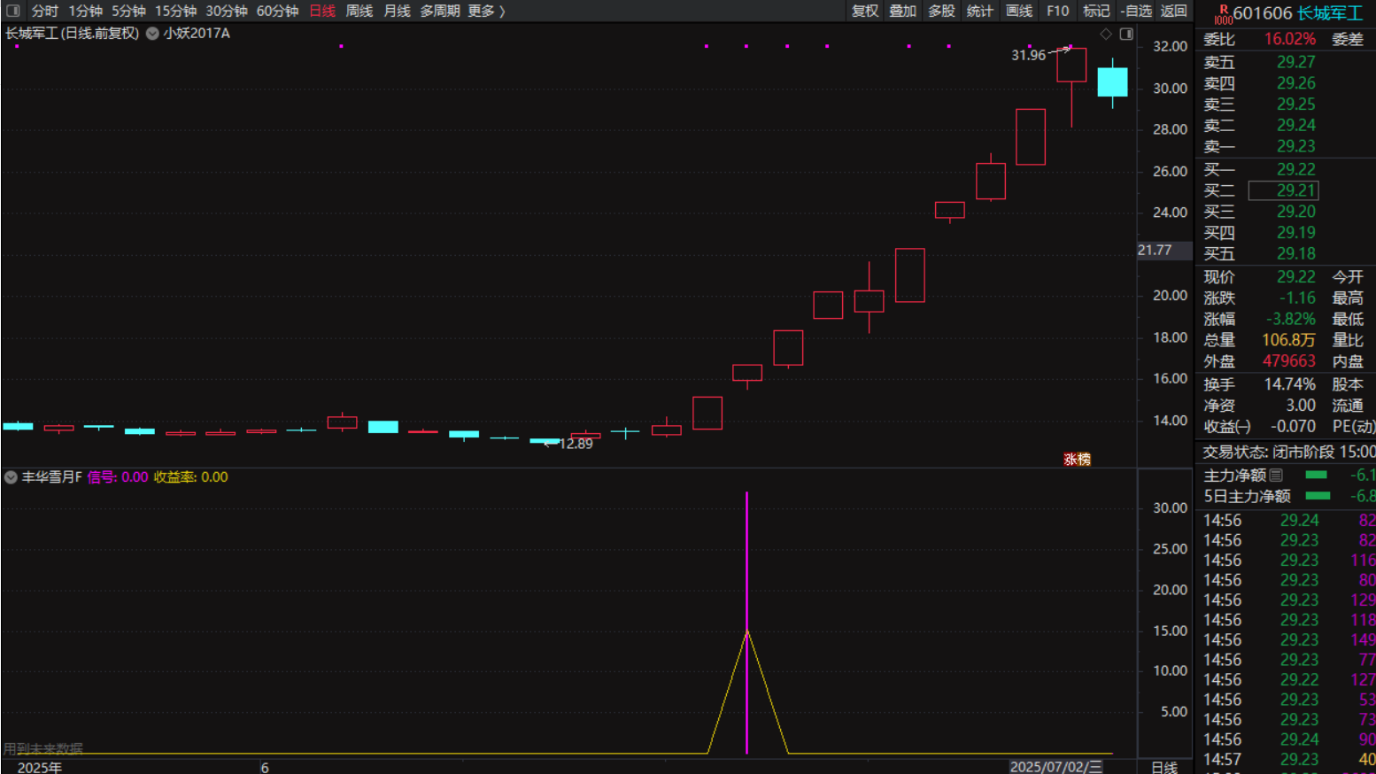
Task: Expand the 更多 period options
Action: 486,11
